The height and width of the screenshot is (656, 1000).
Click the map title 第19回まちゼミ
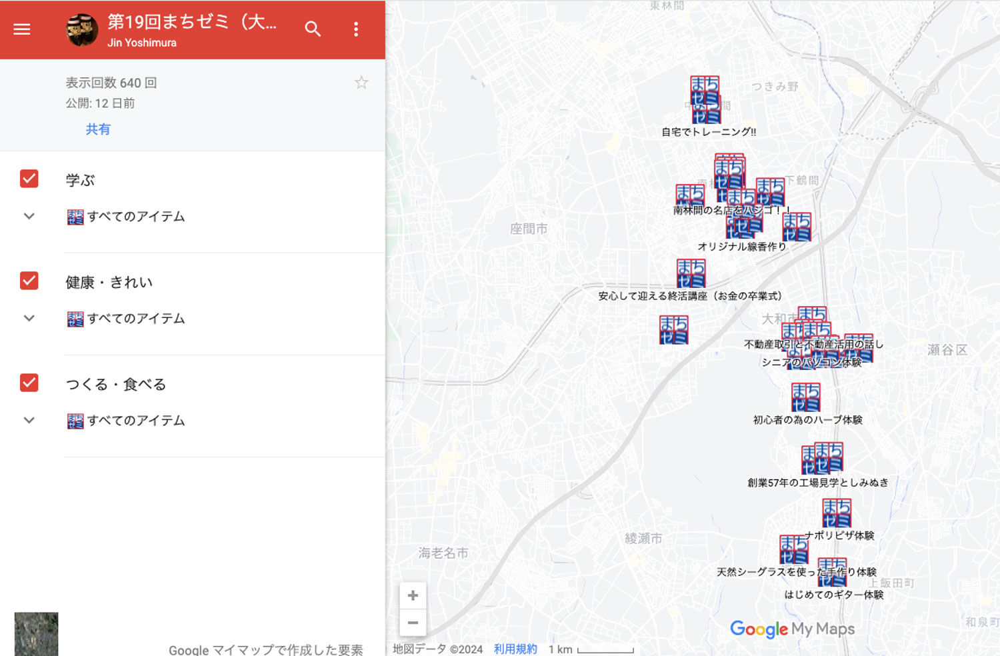coord(192,22)
